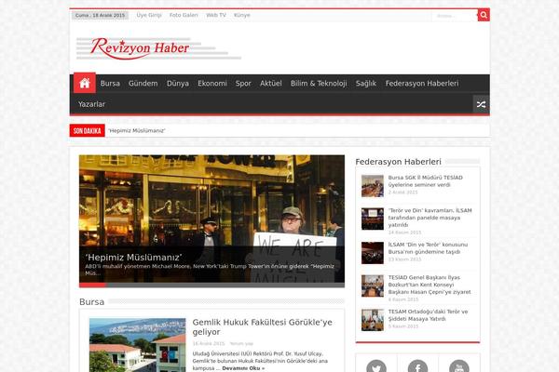Click the 'Yorum yaz' comment link

(241, 343)
